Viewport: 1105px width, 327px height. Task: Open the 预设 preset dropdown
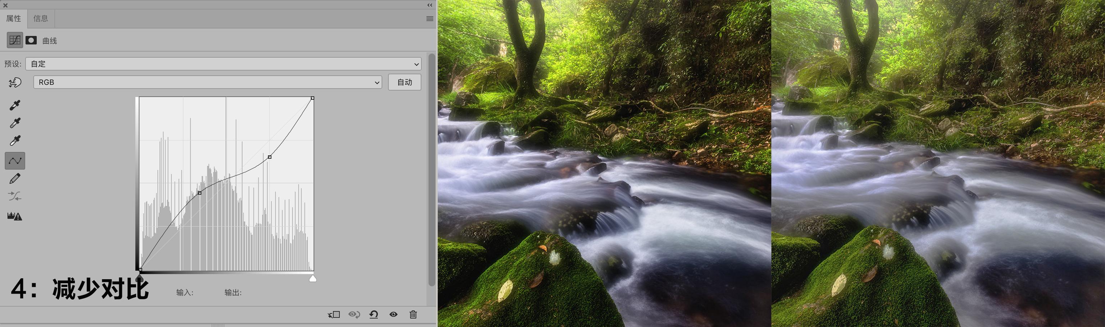[x=223, y=64]
